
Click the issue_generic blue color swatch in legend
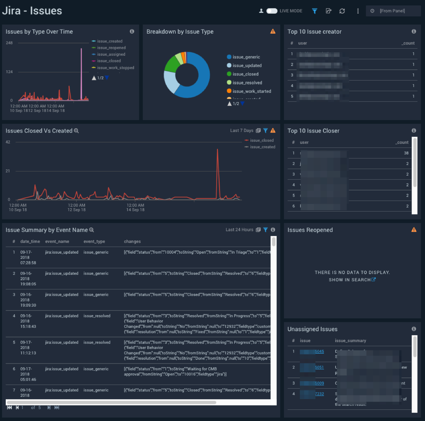(x=229, y=57)
